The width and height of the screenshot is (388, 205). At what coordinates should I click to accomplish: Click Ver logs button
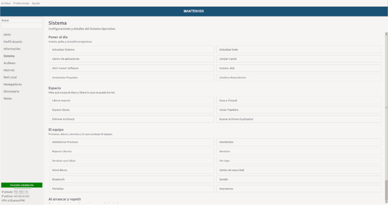[299, 161]
